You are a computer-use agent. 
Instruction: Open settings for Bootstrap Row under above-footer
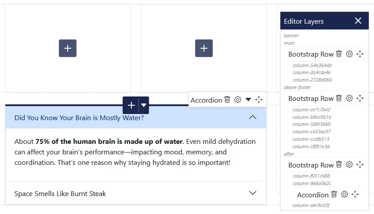(x=349, y=98)
